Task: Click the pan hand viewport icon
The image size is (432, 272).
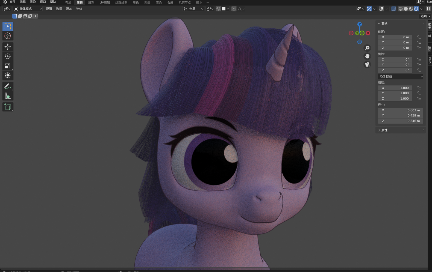Action: coord(367,56)
